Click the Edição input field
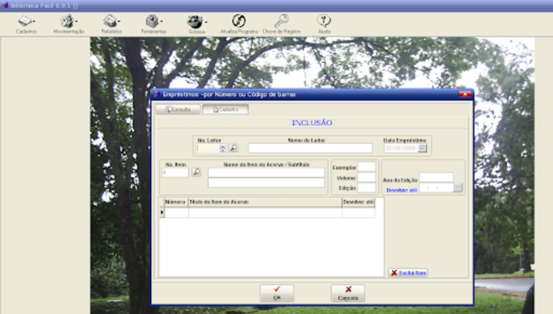 [367, 188]
